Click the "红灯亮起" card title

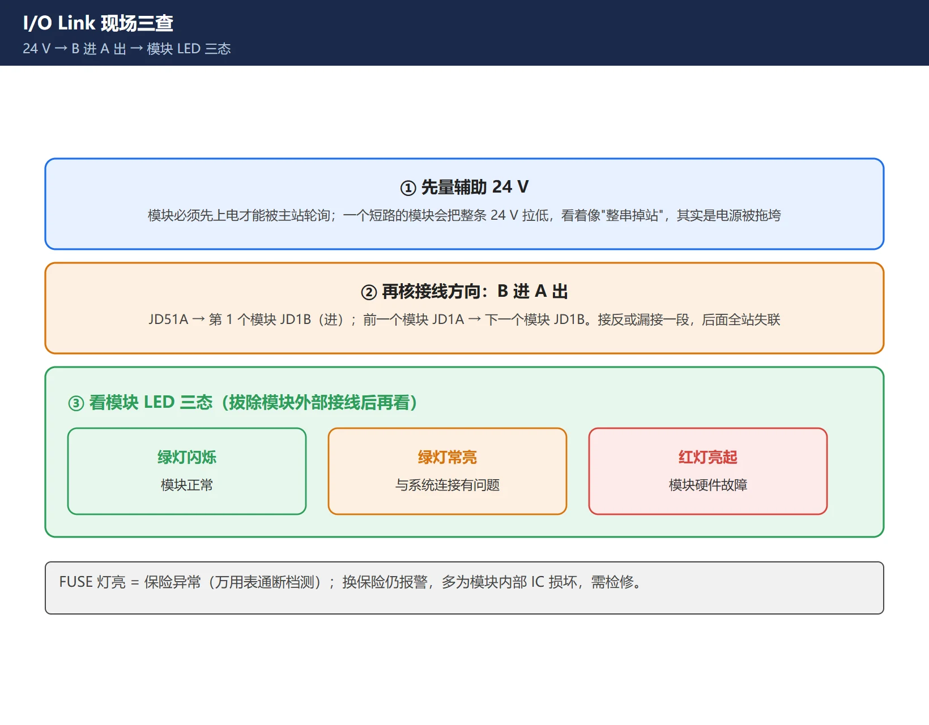708,457
